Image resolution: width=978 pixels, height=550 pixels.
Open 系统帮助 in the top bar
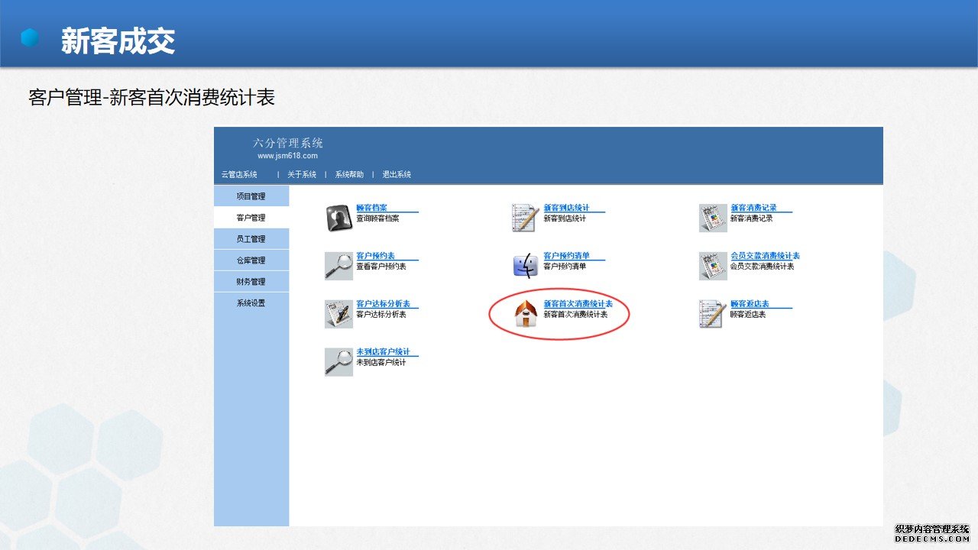click(349, 174)
